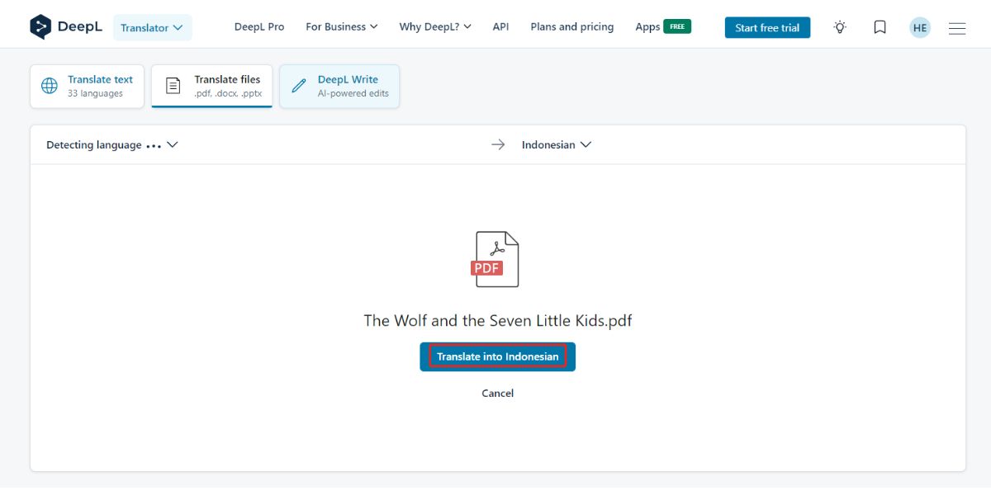Select the globe icon beside Translate text
Viewport: 991px width, 495px height.
tap(49, 85)
